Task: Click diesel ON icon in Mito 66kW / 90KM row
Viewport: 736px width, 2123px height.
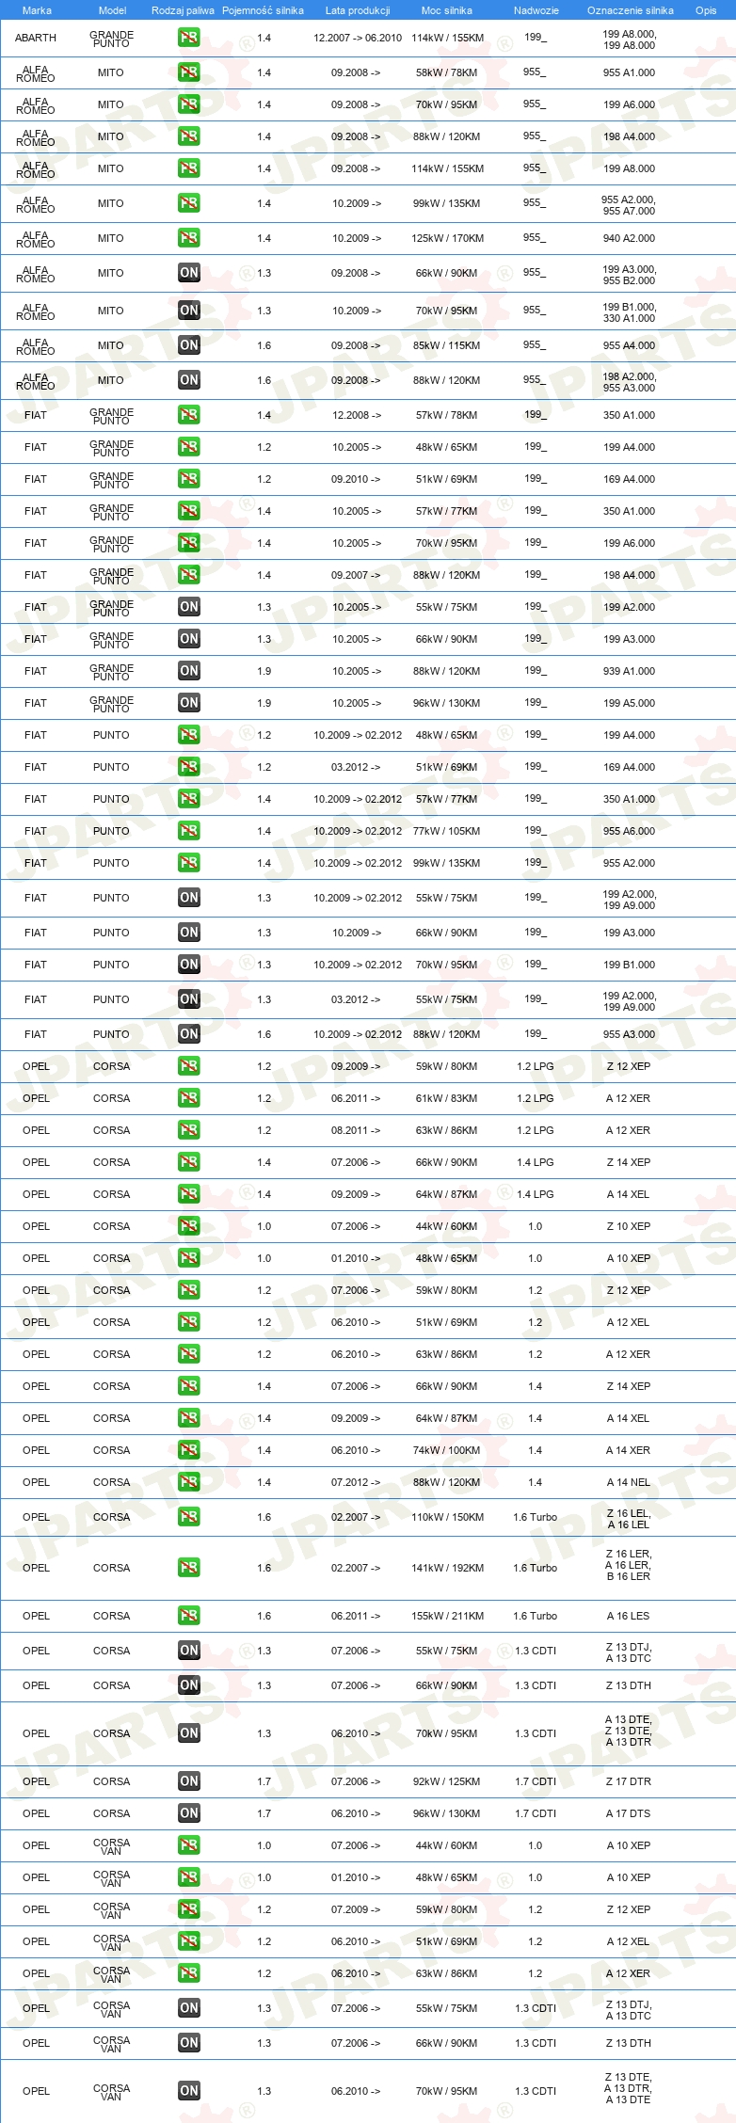Action: 189,273
